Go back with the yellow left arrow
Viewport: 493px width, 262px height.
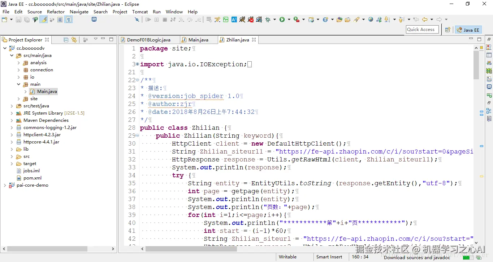click(x=425, y=19)
